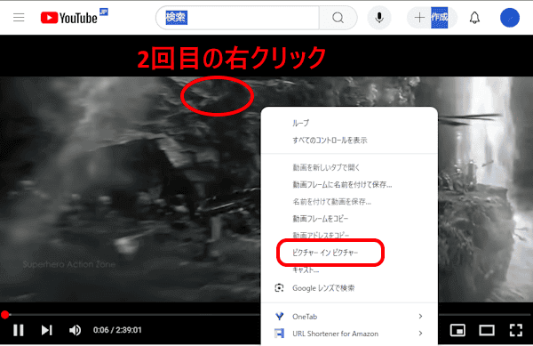Open the OneTab submenu entry
The width and height of the screenshot is (533, 346).
(349, 317)
